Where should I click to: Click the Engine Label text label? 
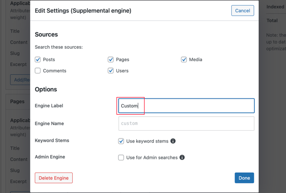point(49,106)
